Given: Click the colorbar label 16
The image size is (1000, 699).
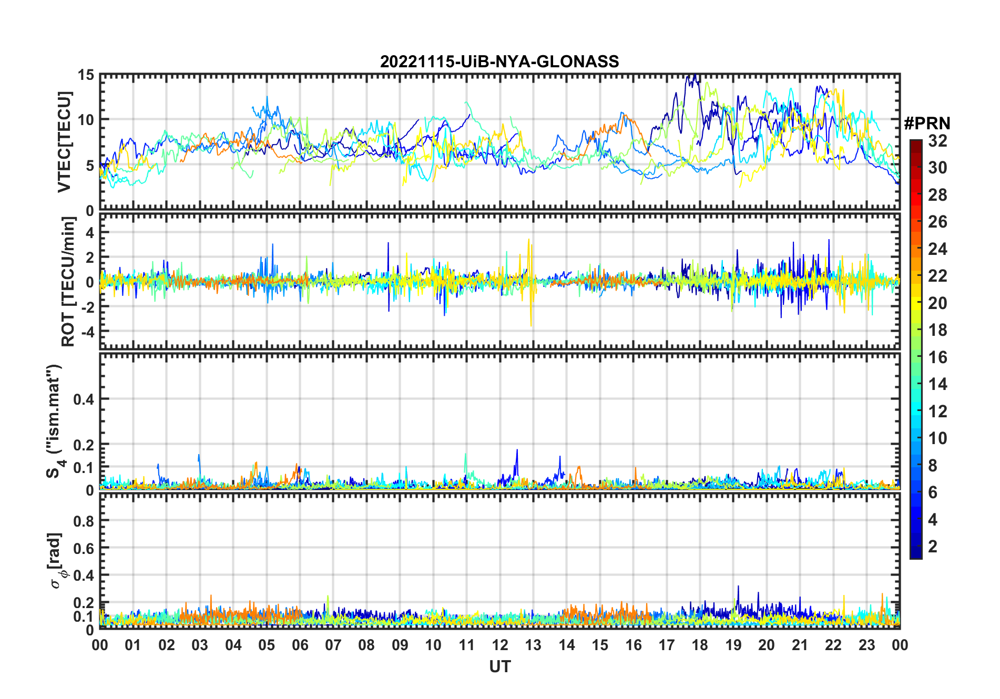Looking at the screenshot, I should 937,357.
